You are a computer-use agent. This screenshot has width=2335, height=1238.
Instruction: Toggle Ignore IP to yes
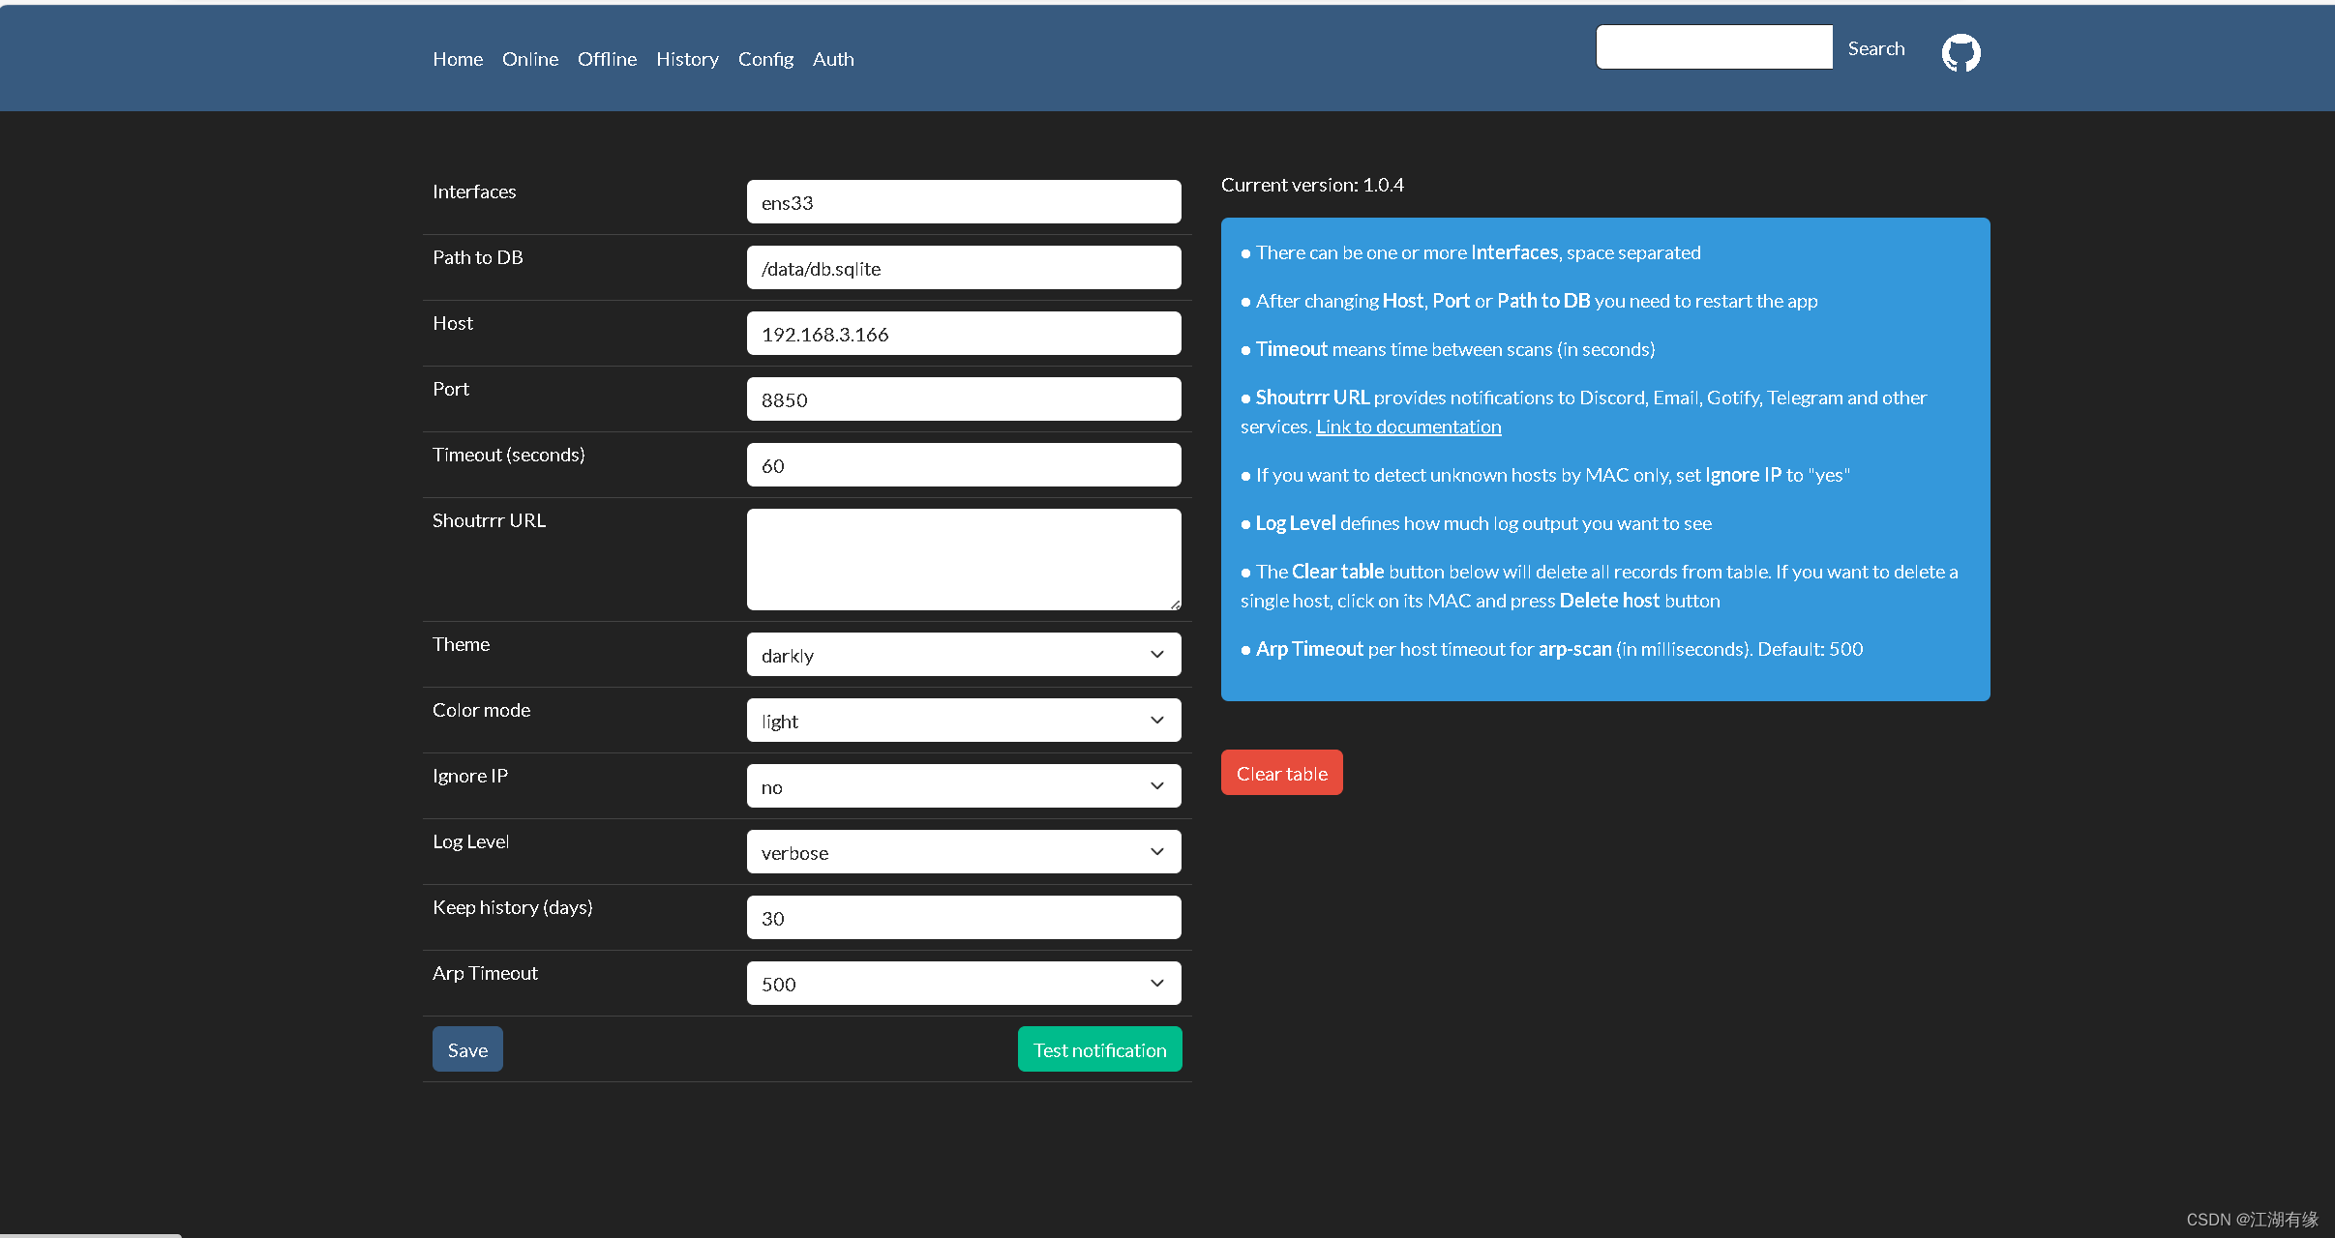point(962,785)
